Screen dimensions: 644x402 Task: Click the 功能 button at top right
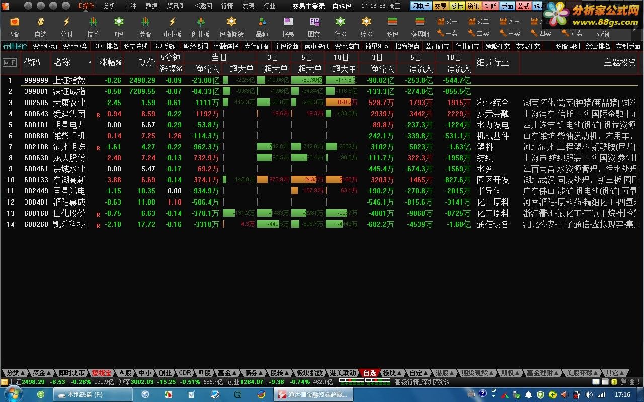click(490, 6)
